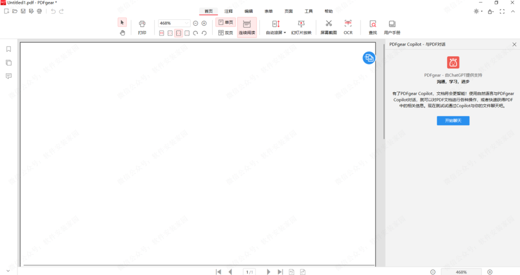This screenshot has height=275, width=520.
Task: Click the page number field
Action: (249, 272)
